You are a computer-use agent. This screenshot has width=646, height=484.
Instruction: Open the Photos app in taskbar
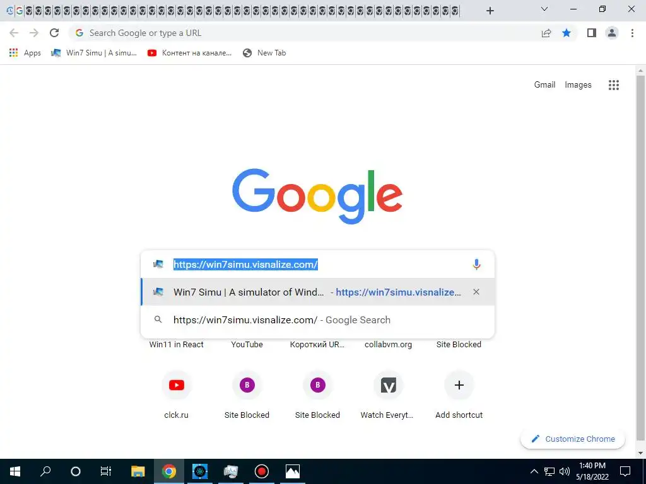293,471
